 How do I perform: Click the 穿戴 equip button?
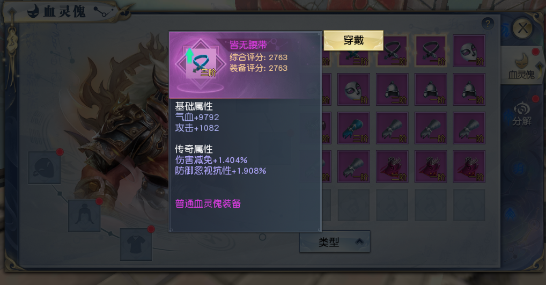pos(353,40)
